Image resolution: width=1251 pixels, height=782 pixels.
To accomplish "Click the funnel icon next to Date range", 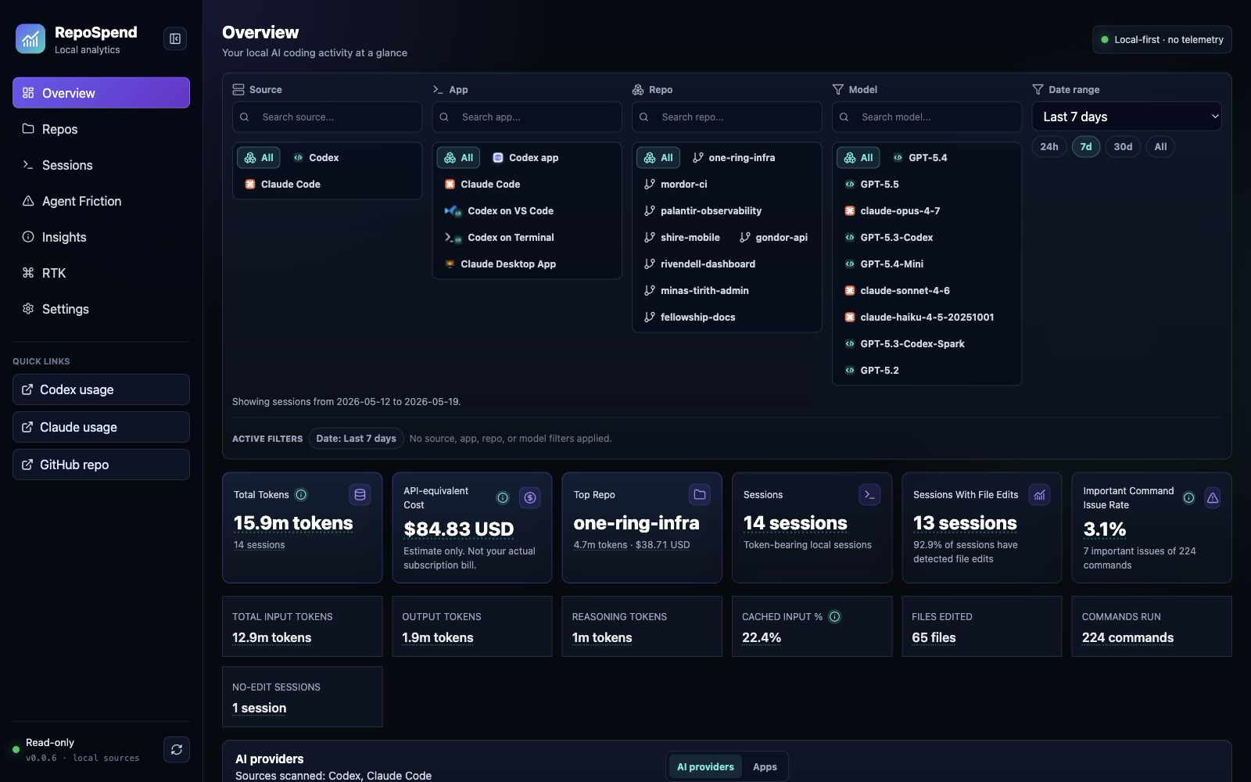I will point(1038,89).
